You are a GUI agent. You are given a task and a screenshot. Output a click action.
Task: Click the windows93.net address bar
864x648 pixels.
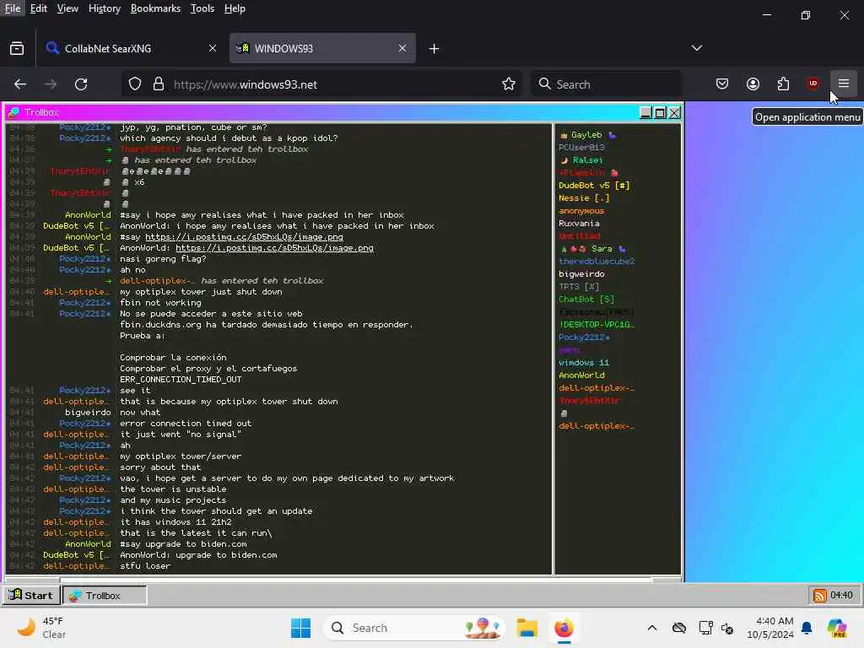(x=320, y=84)
